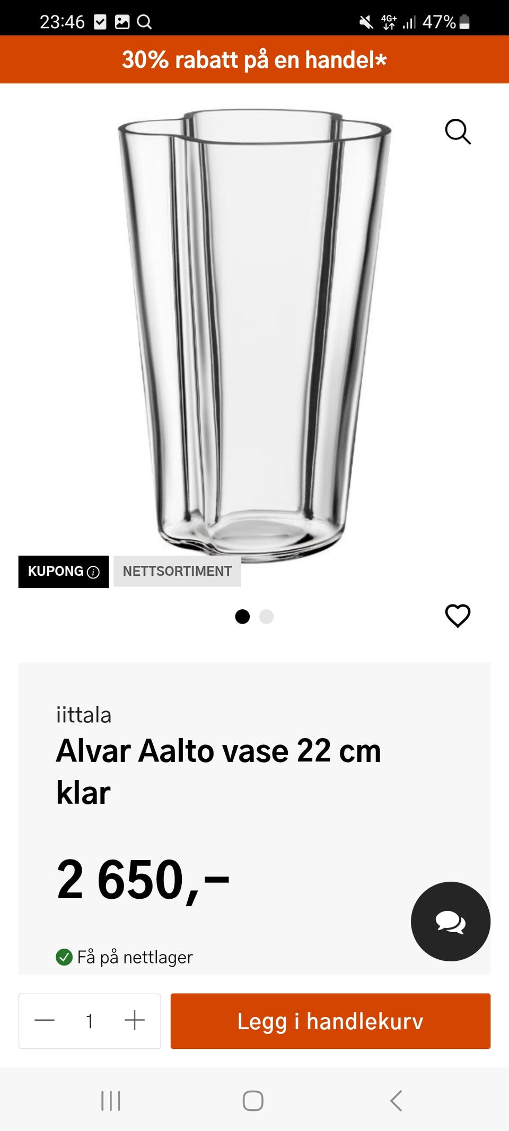Open the magnifier to zoom product image

458,131
